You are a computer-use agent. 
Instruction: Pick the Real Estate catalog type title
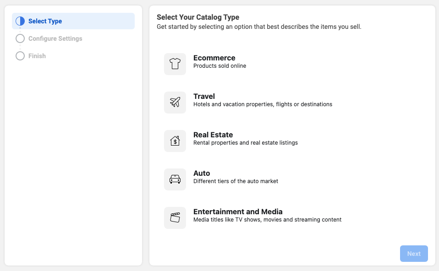coord(213,135)
